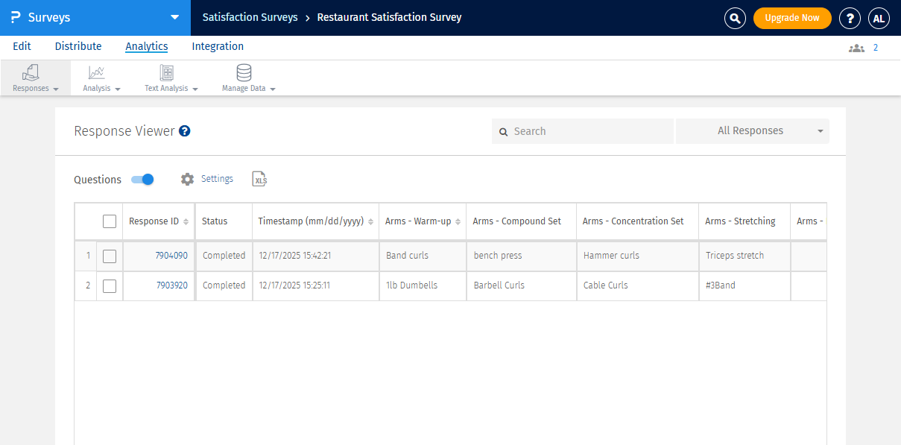Viewport: 901px width, 445px height.
Task: Select the Analysis chart icon
Action: coord(96,72)
